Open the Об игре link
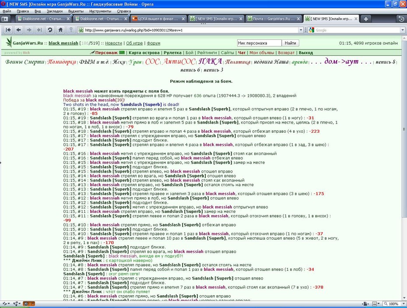 [x=134, y=43]
